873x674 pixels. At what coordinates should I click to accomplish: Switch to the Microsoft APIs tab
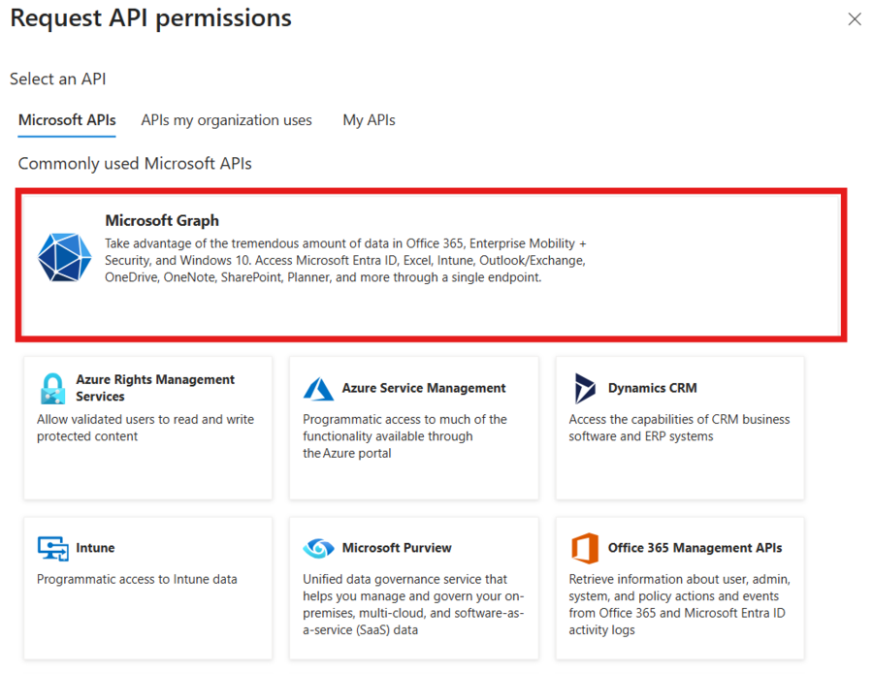(x=67, y=120)
